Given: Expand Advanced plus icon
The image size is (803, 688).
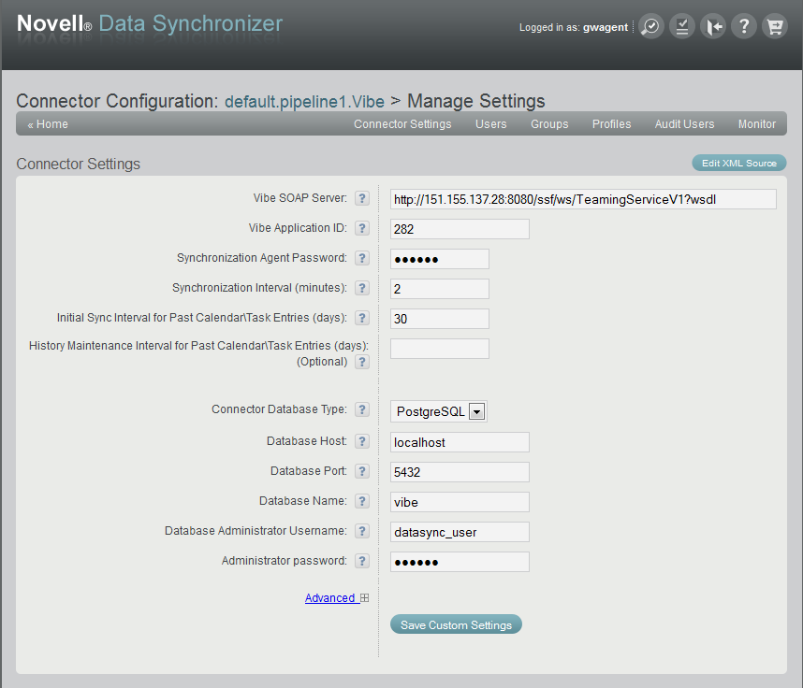Looking at the screenshot, I should pos(365,597).
